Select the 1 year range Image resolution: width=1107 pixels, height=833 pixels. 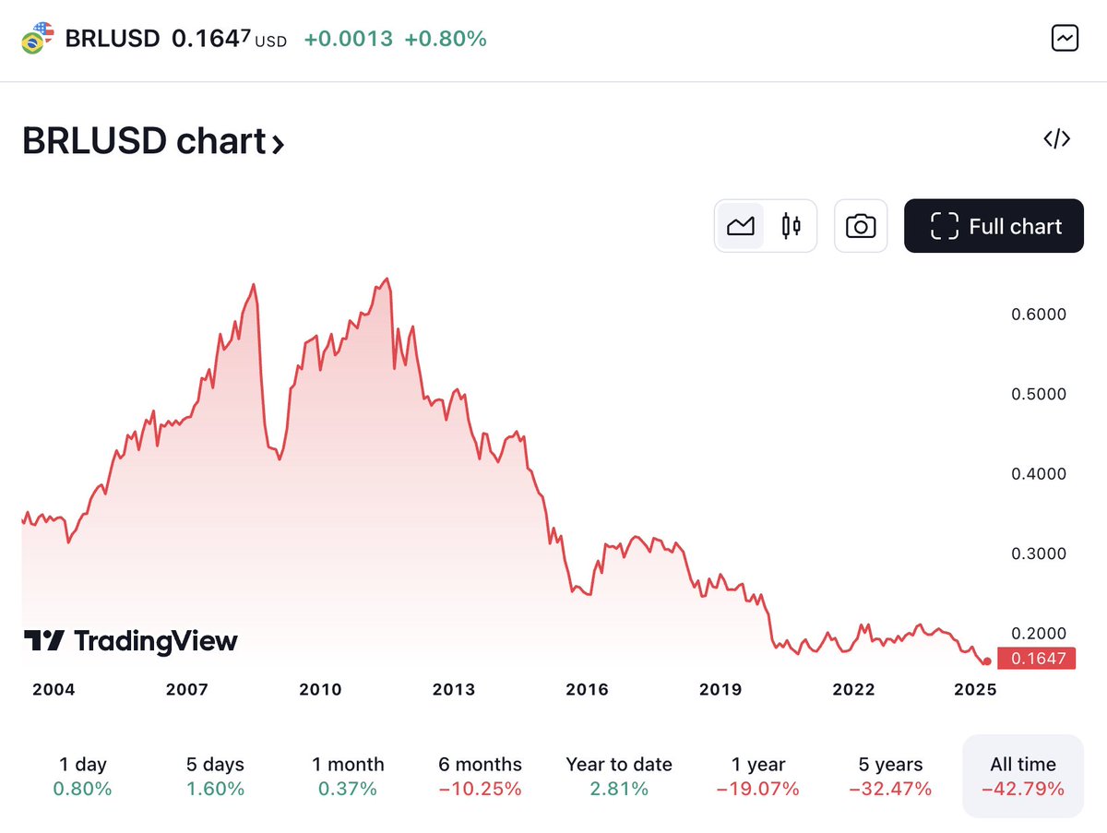tap(756, 776)
